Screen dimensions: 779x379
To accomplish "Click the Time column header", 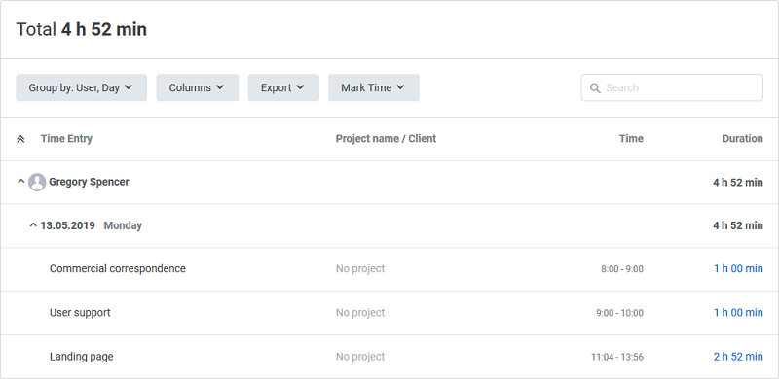I will [x=631, y=139].
